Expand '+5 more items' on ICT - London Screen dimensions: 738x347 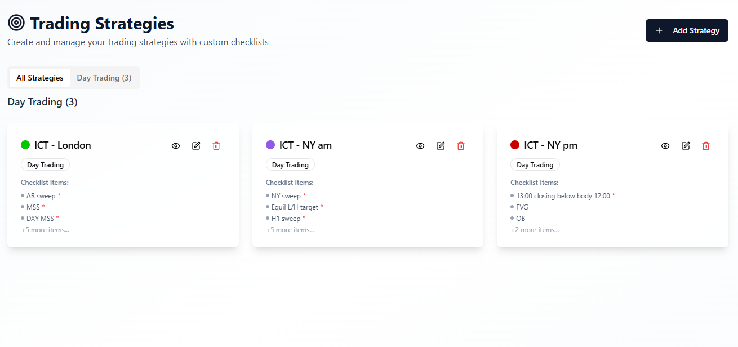(45, 230)
